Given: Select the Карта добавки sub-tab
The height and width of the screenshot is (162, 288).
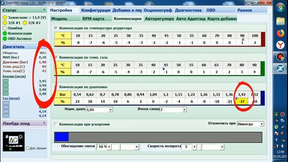Looking at the screenshot, I should point(222,19).
